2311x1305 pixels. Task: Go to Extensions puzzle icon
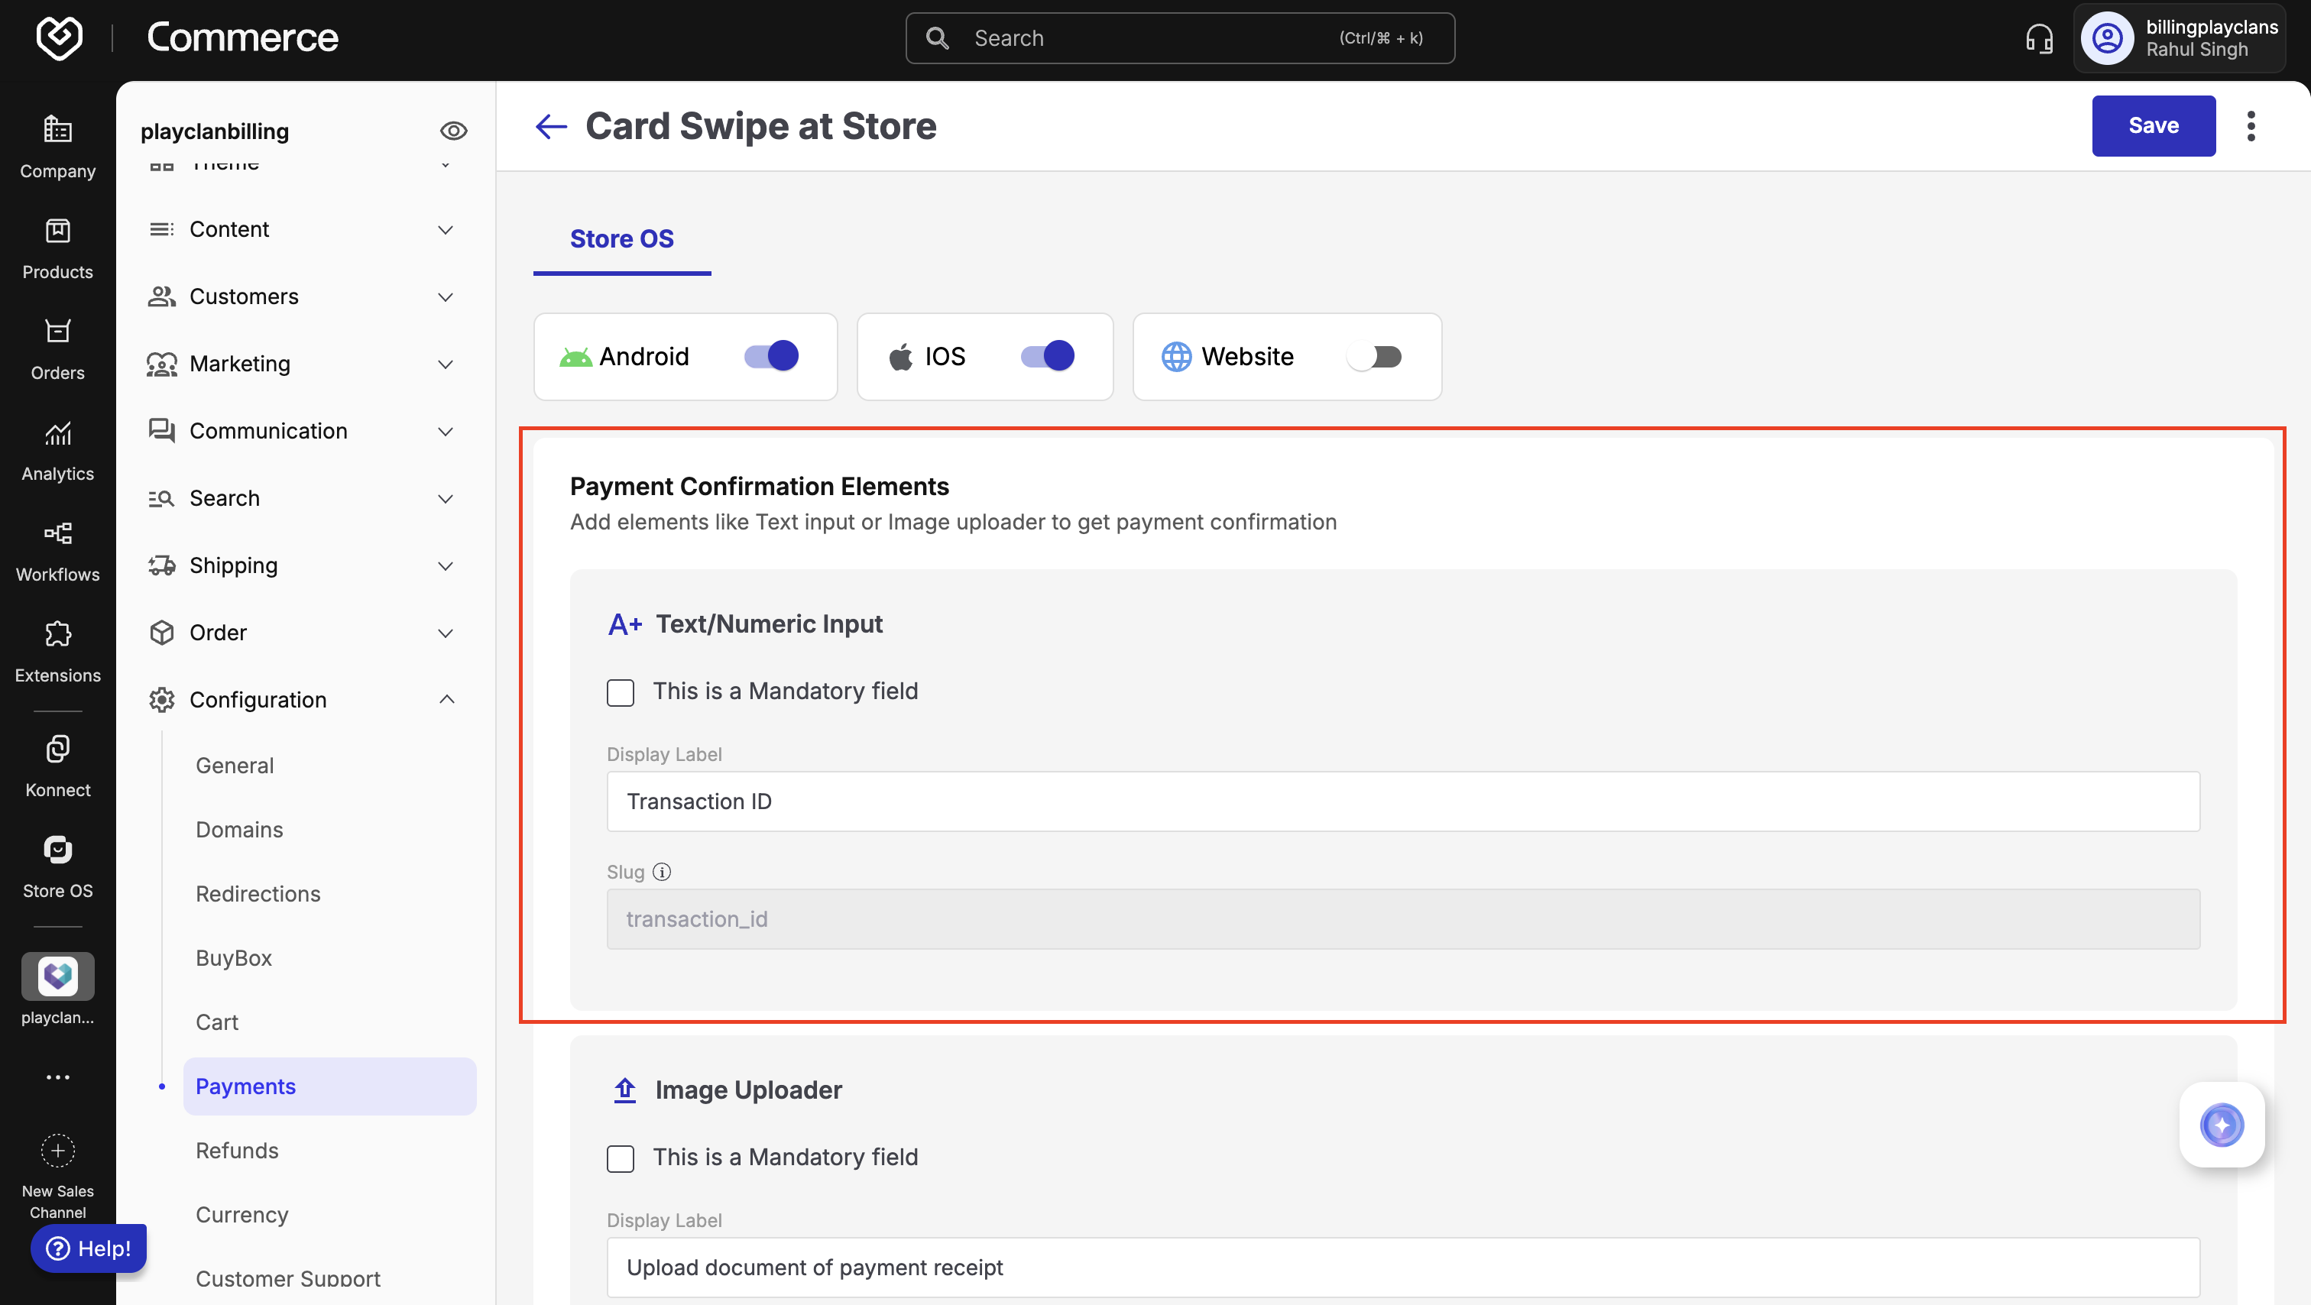point(57,635)
